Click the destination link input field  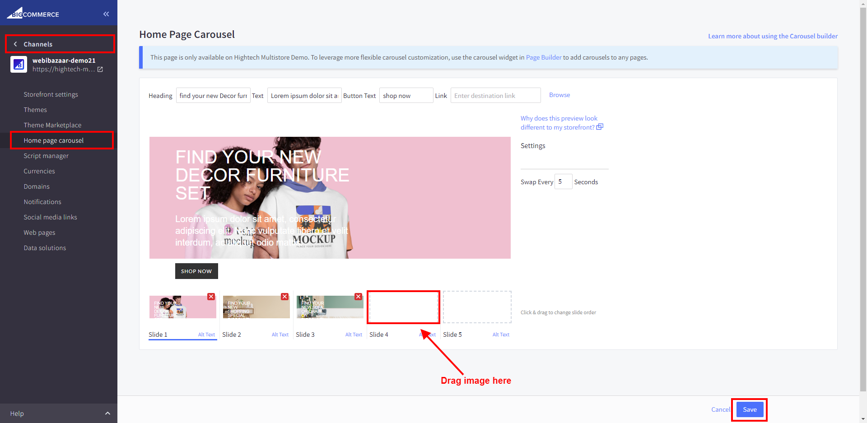[495, 96]
